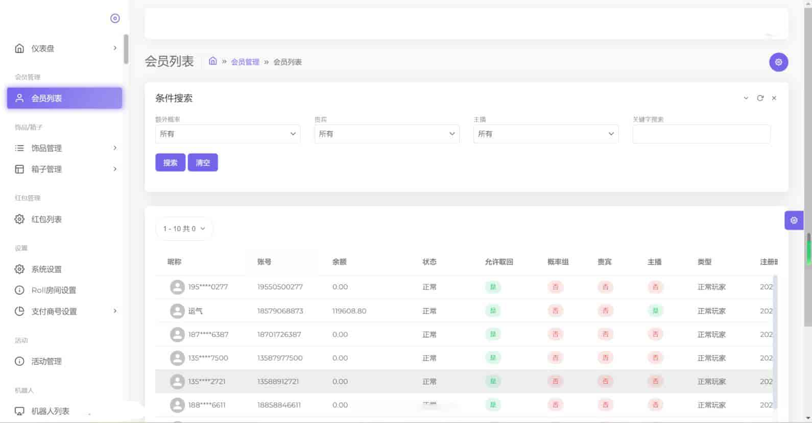Click the avatar icon of user 运气
Viewport: 812px width, 423px height.
tap(177, 311)
